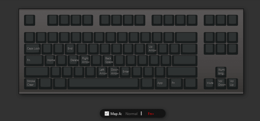Switch to the Normal layer tab
Image resolution: width=260 pixels, height=121 pixels.
coord(131,114)
